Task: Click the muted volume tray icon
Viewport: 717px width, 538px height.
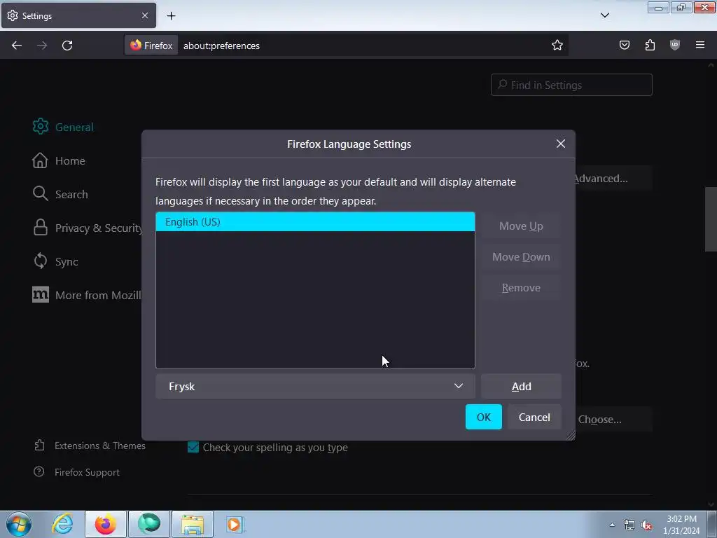Action: pyautogui.click(x=646, y=525)
